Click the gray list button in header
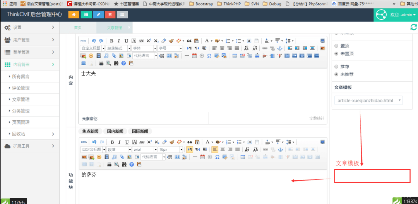The width and height of the screenshot is (418, 204). click(122, 15)
